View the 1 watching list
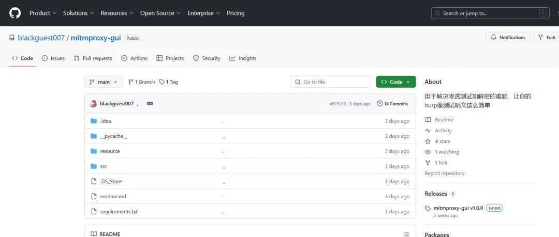Screen dimensions: 559x237 [442, 152]
